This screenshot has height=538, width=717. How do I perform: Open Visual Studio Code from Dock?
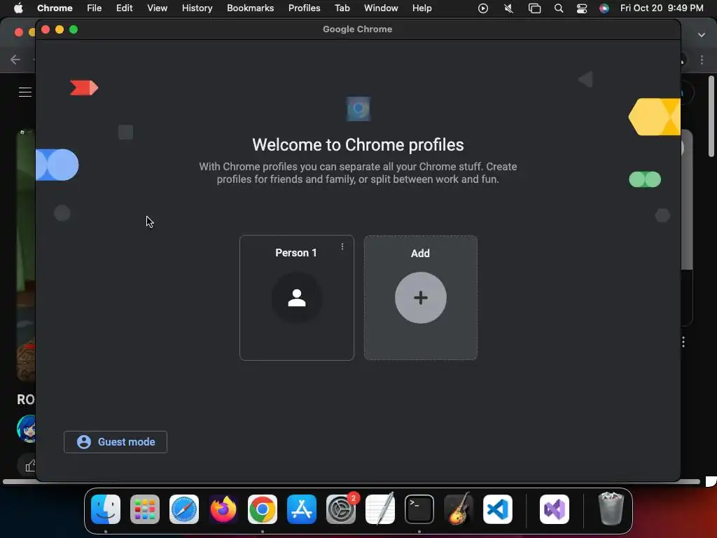[x=498, y=509]
